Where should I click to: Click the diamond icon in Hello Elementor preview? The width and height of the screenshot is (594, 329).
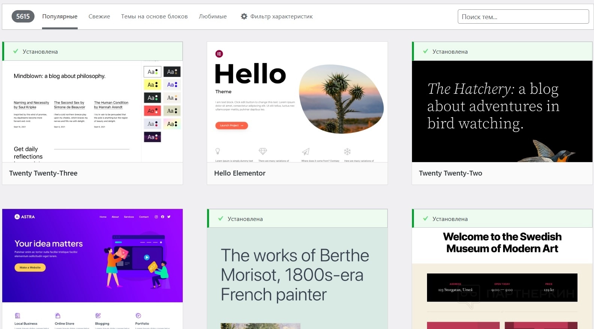[263, 151]
